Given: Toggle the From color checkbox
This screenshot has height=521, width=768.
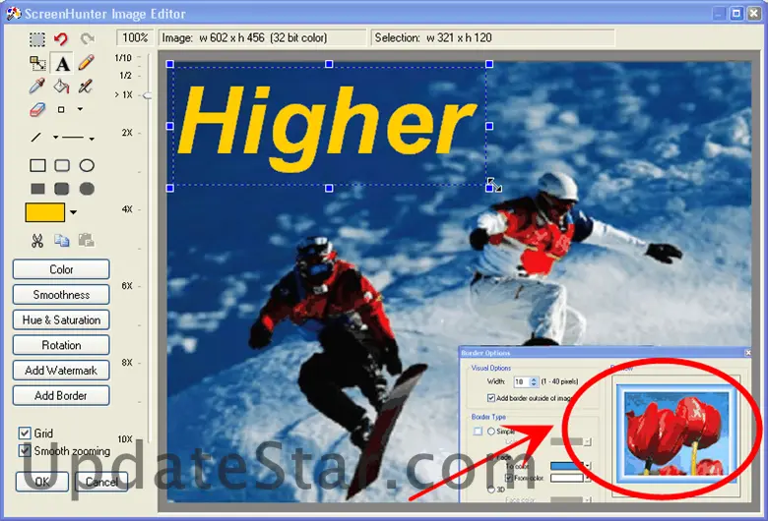Looking at the screenshot, I should coord(509,478).
